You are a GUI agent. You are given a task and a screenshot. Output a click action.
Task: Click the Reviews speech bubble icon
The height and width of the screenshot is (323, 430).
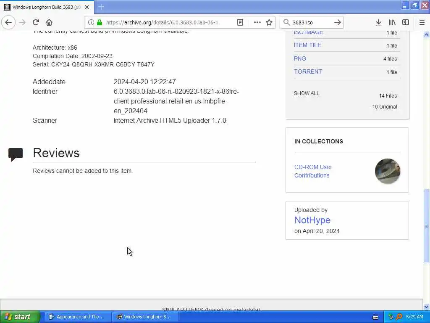click(x=16, y=154)
